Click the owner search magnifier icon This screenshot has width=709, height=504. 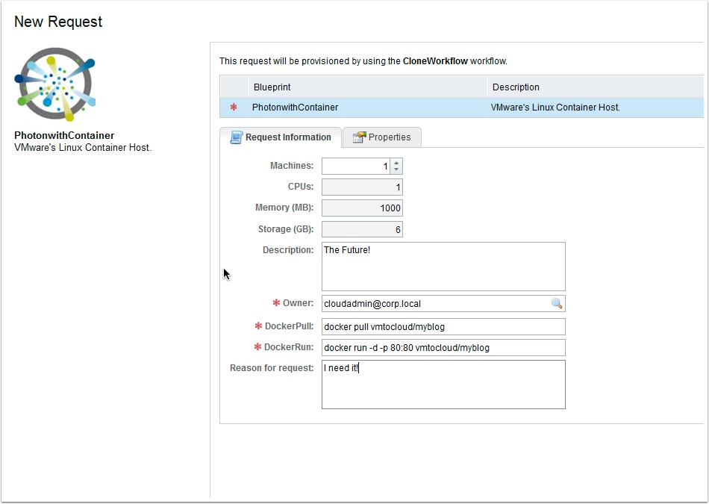click(x=557, y=303)
